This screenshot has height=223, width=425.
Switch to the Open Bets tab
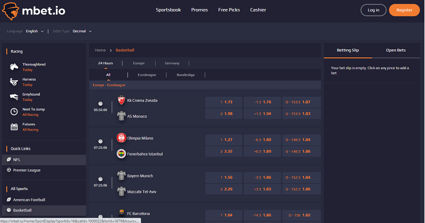coord(396,50)
